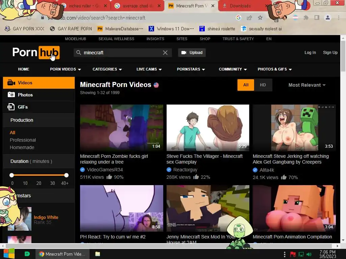Click the horizontal scrollbar at the page bottom
Screen dimensions: 346x259
(169, 246)
